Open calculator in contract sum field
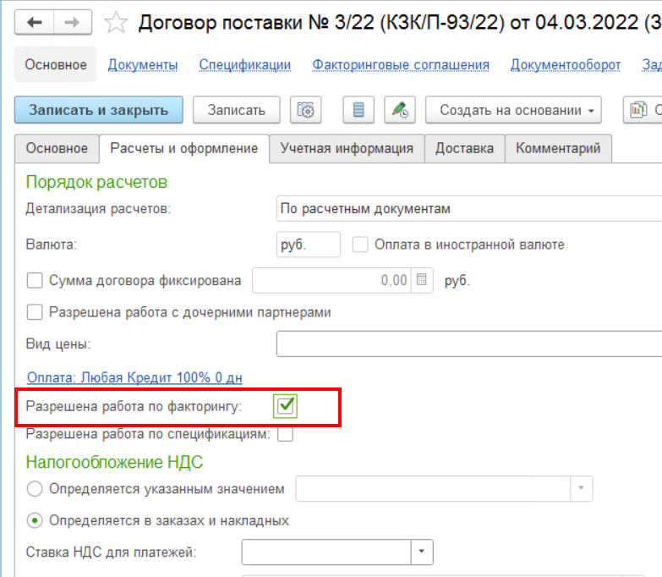 [421, 280]
